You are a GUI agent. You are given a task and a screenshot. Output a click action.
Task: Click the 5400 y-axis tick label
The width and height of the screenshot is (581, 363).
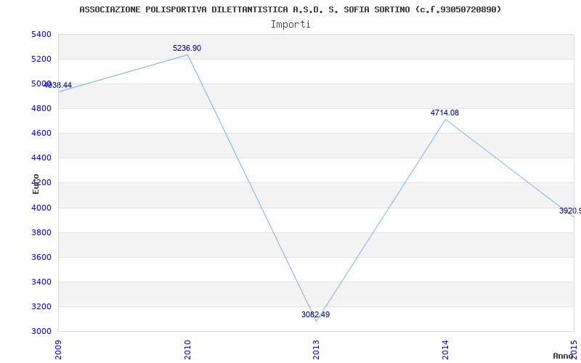[41, 34]
